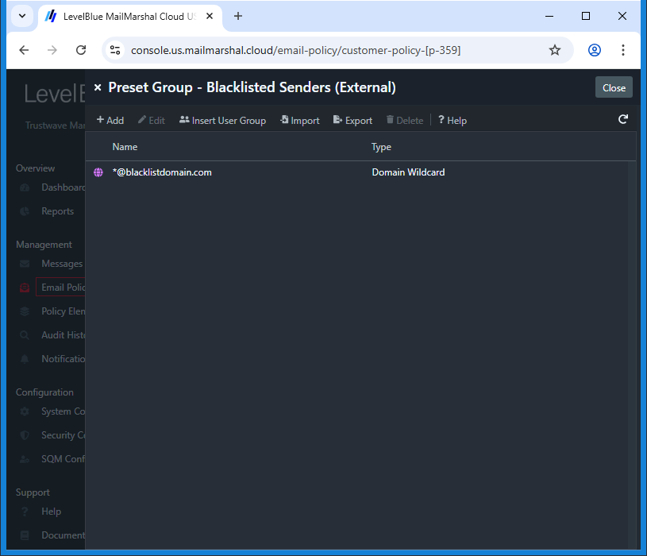The image size is (647, 556).
Task: Click the Audit History search icon
Action: pyautogui.click(x=25, y=335)
